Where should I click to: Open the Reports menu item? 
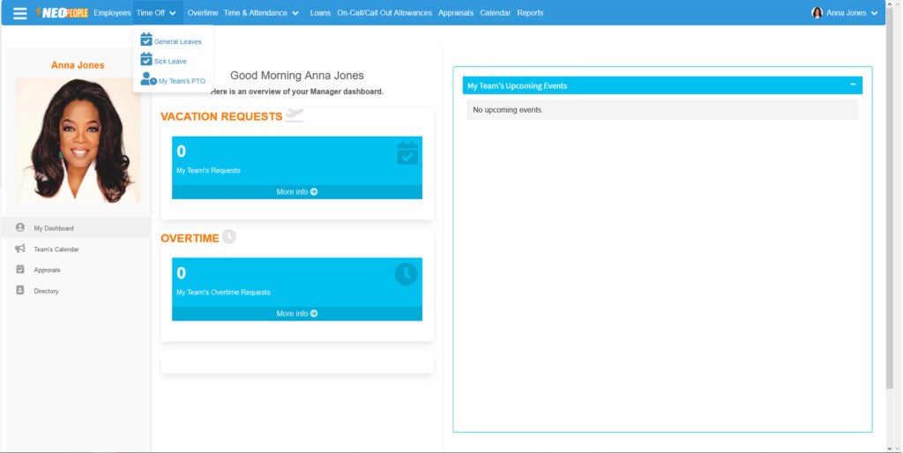click(530, 13)
